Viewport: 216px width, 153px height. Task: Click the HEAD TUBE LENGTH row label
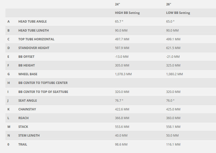click(x=33, y=30)
